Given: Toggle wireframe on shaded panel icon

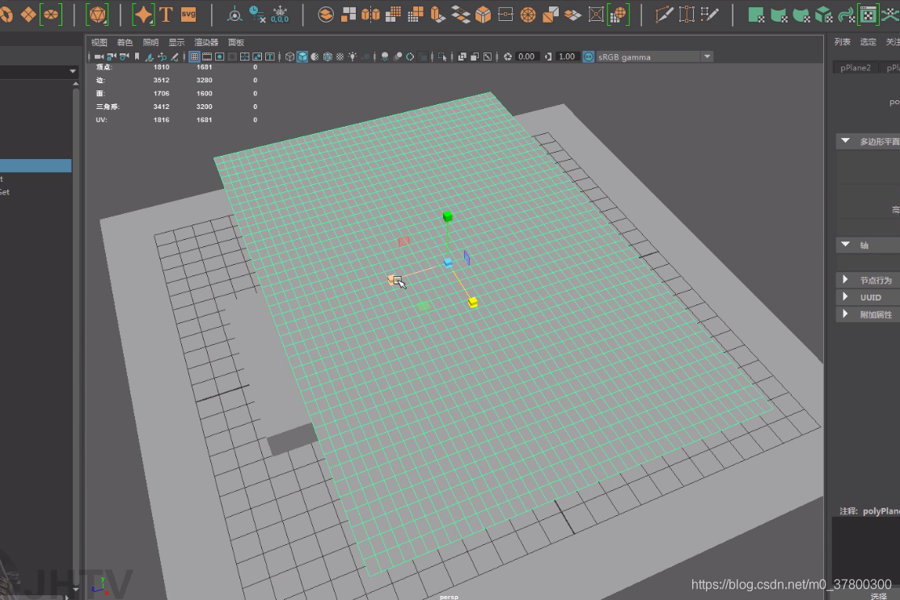Looking at the screenshot, I should [x=327, y=57].
